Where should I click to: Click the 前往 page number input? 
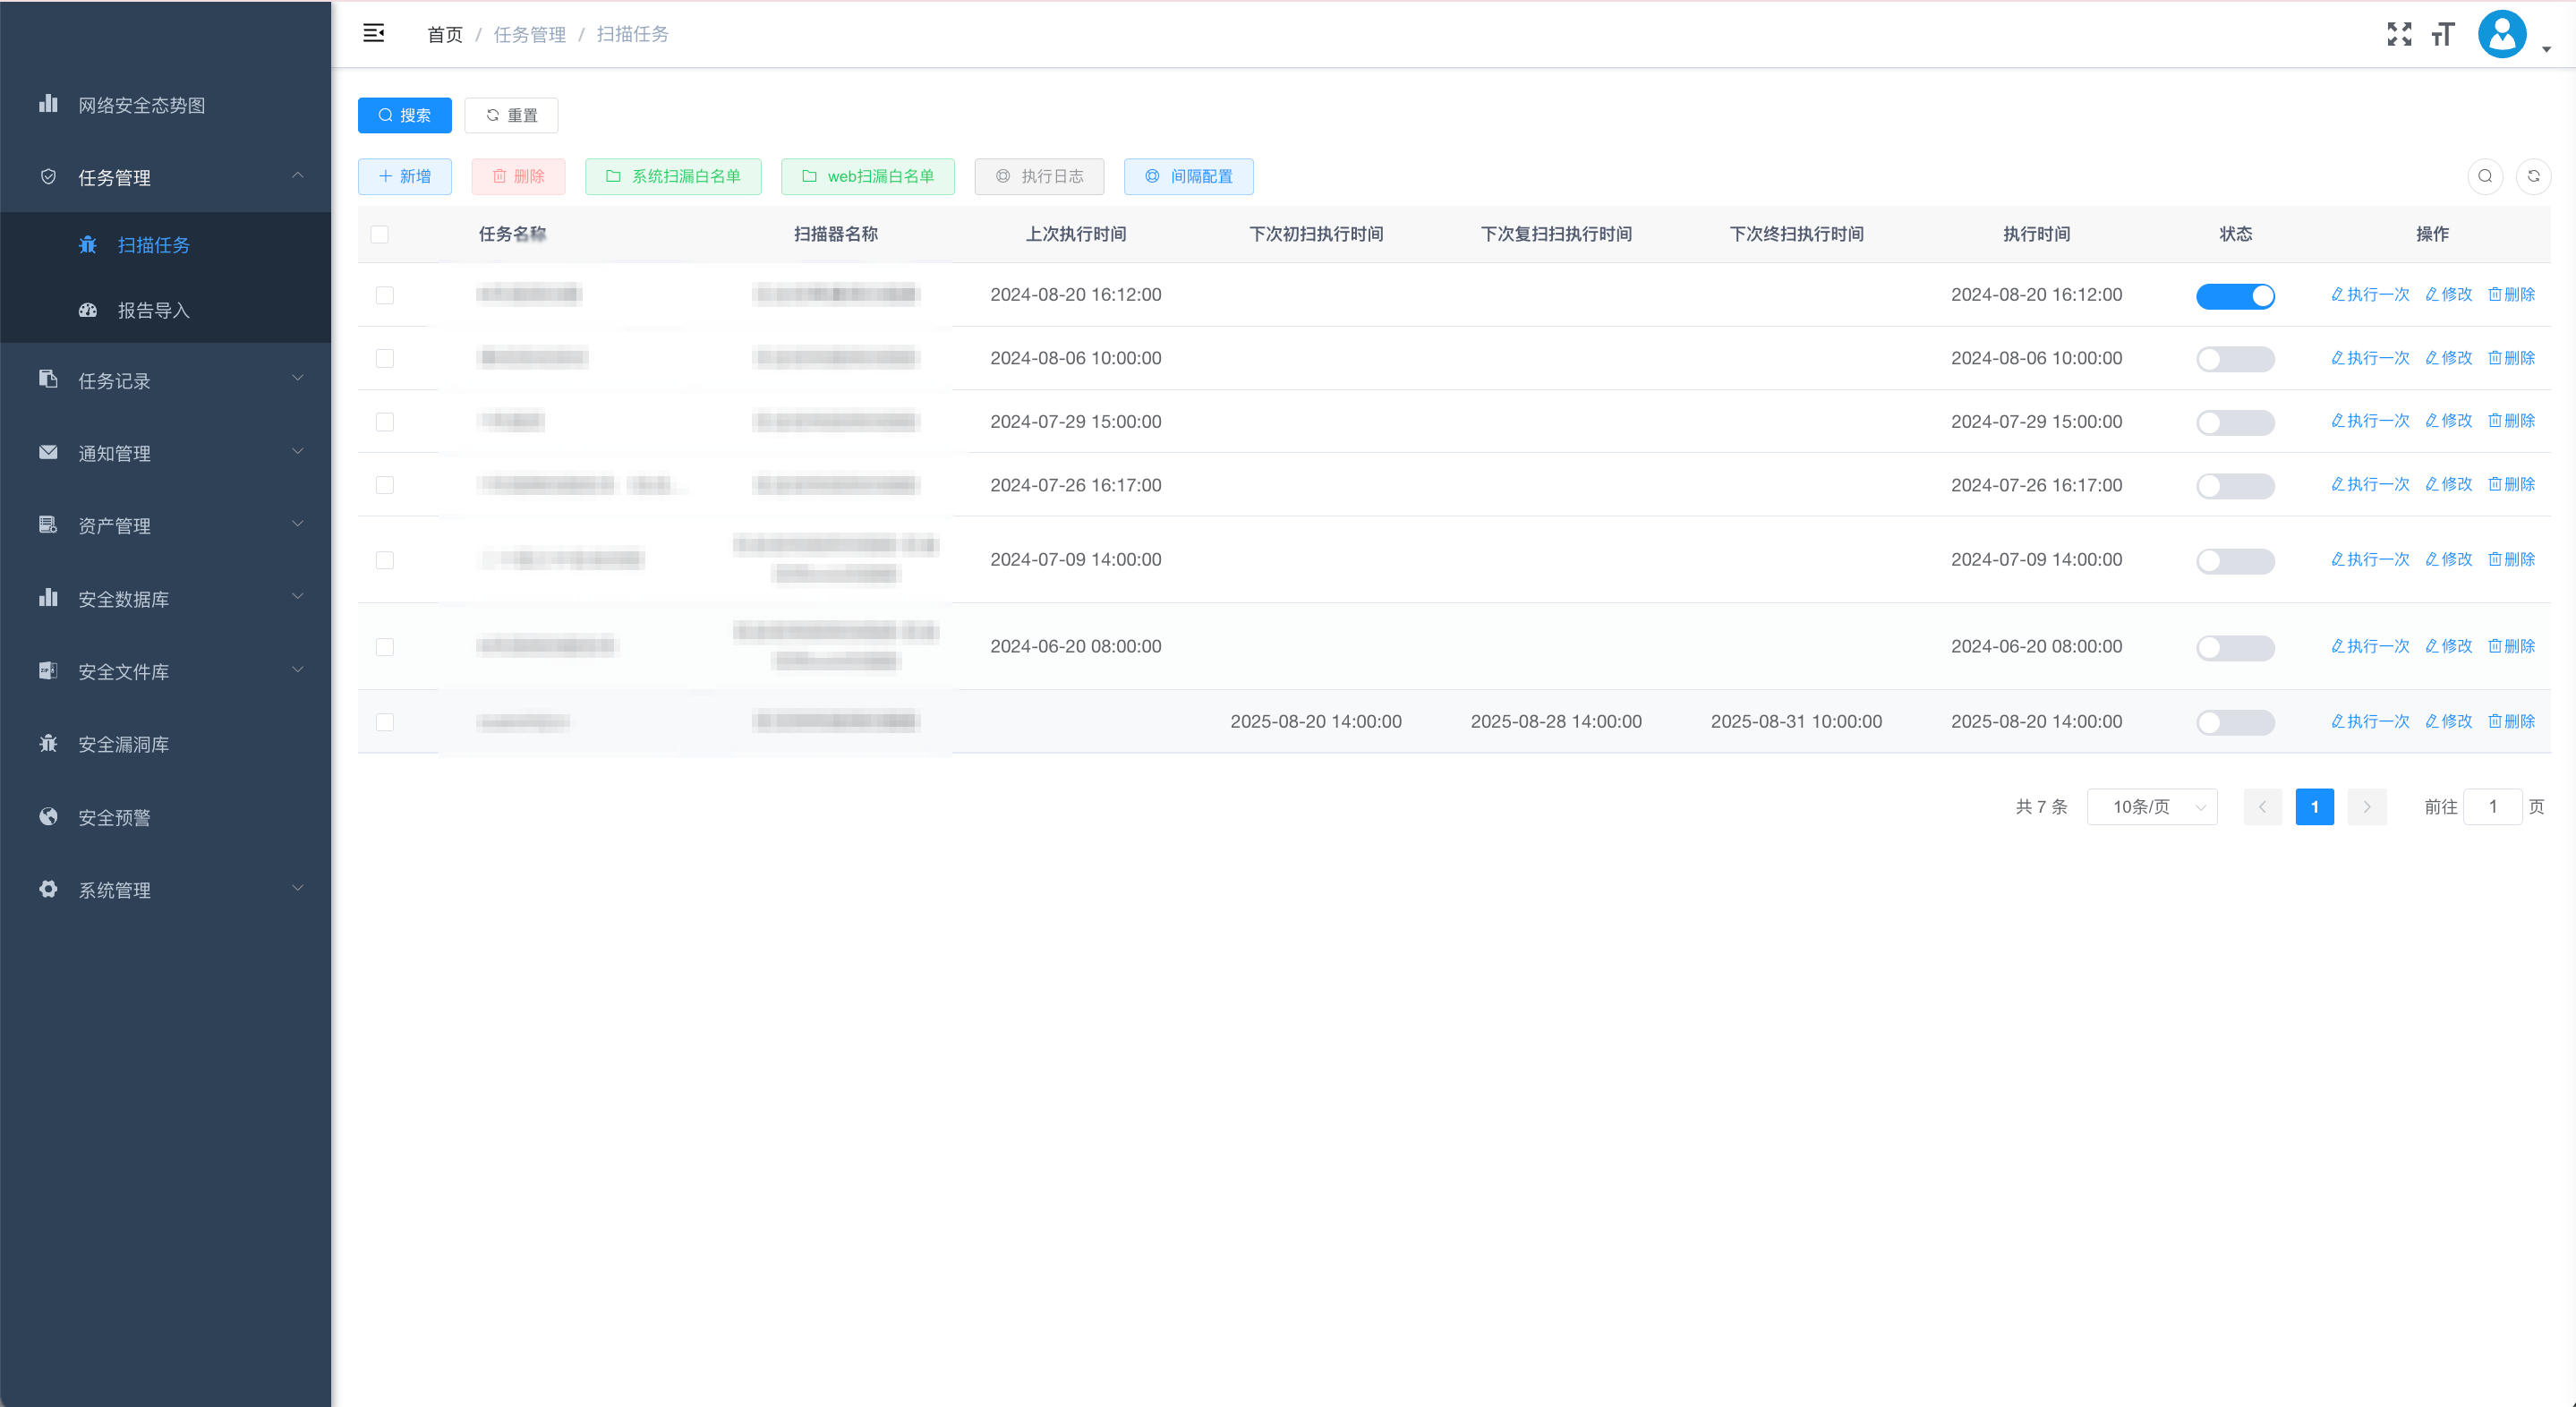[x=2491, y=807]
